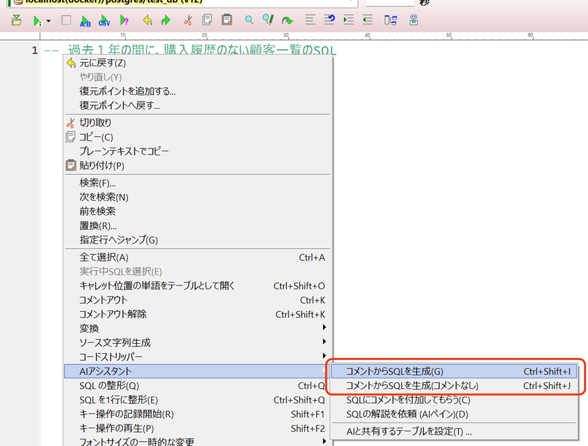The image size is (588, 446).
Task: Click the copy icon in the toolbar
Action: click(x=207, y=20)
